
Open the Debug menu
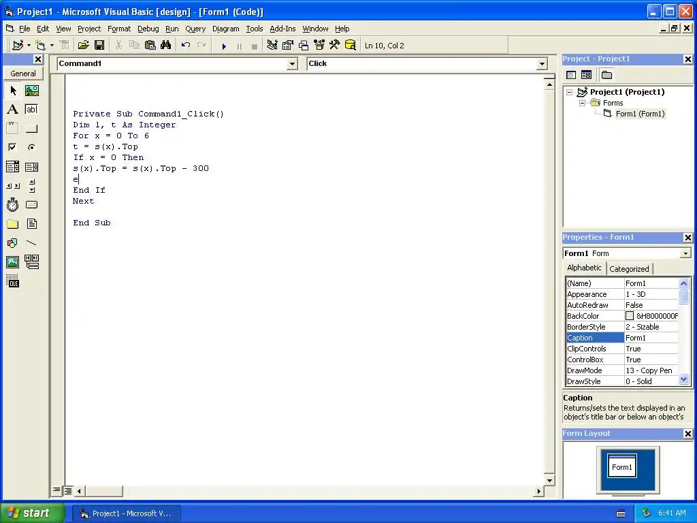click(148, 29)
